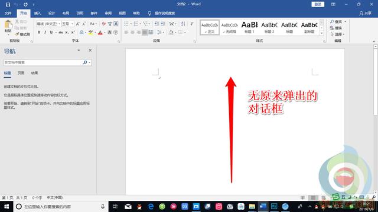Click the paragraph Shading bucket icon
378x212 pixels.
171,32
